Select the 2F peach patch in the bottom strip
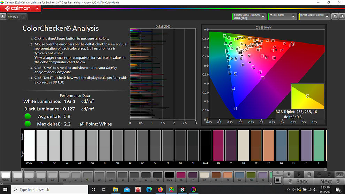The height and width of the screenshot is (194, 345). (228, 176)
